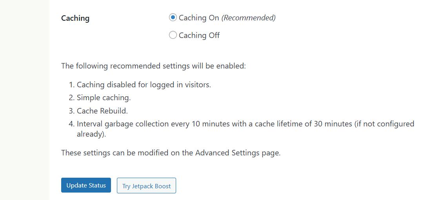This screenshot has width=442, height=200.
Task: Click the bold 'Caching' section heading
Action: [75, 18]
